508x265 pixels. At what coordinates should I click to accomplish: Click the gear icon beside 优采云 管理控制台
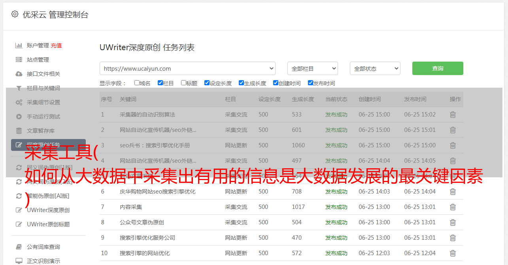[x=15, y=14]
